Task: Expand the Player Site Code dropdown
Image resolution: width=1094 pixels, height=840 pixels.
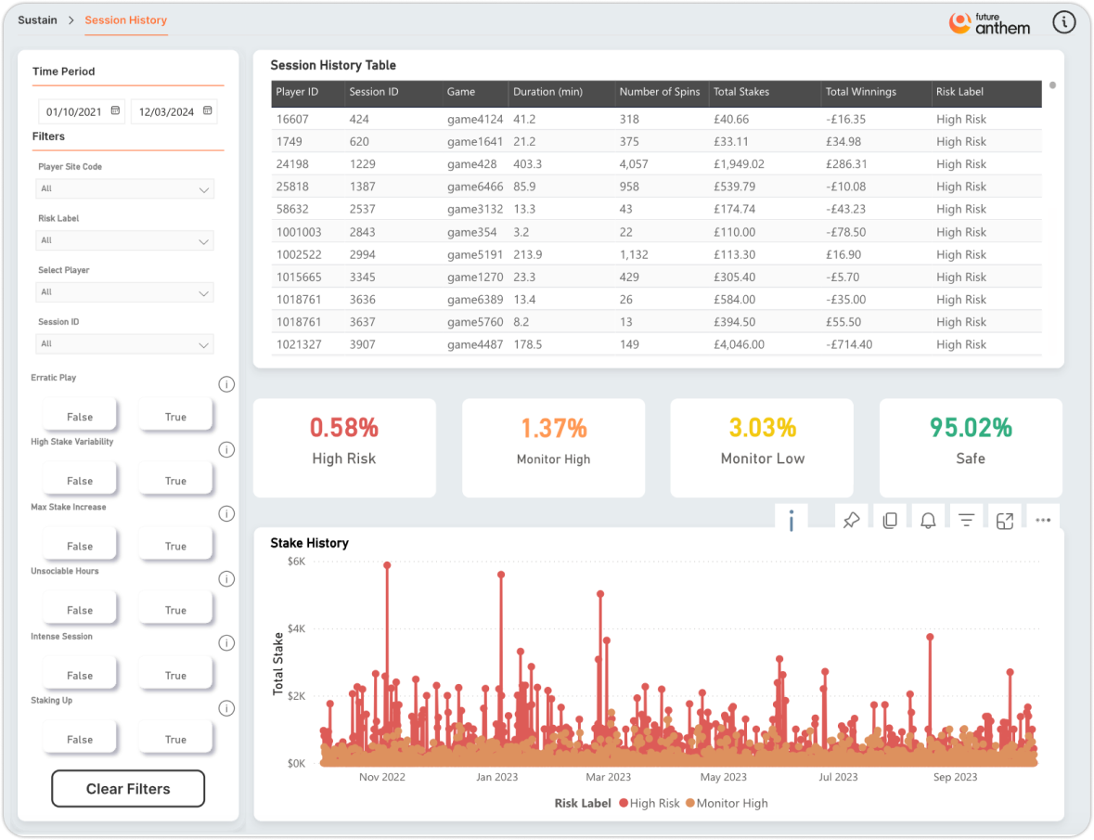Action: point(125,188)
